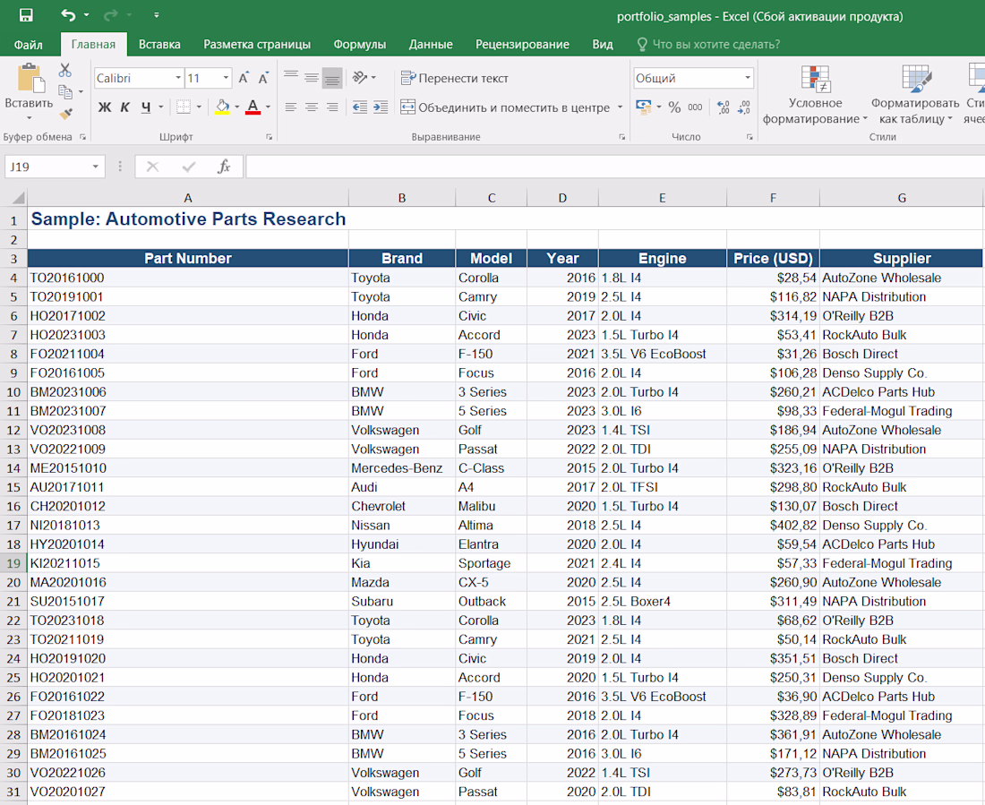Increase the cell indent

[x=381, y=107]
